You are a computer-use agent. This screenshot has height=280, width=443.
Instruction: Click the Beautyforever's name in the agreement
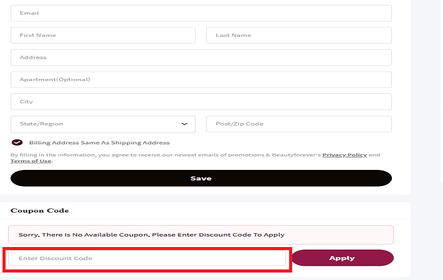(295, 155)
